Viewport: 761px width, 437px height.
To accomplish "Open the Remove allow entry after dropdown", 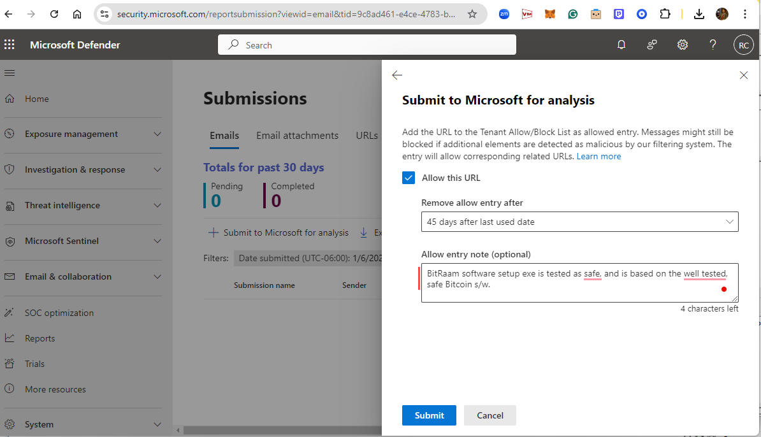I will click(x=579, y=222).
